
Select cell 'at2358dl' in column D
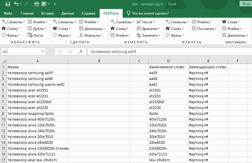click(168, 102)
